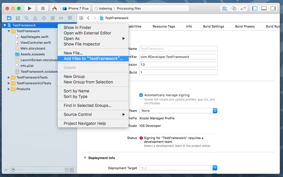This screenshot has width=283, height=177.
Task: Click the add plus button in navigator
Action: (6, 170)
